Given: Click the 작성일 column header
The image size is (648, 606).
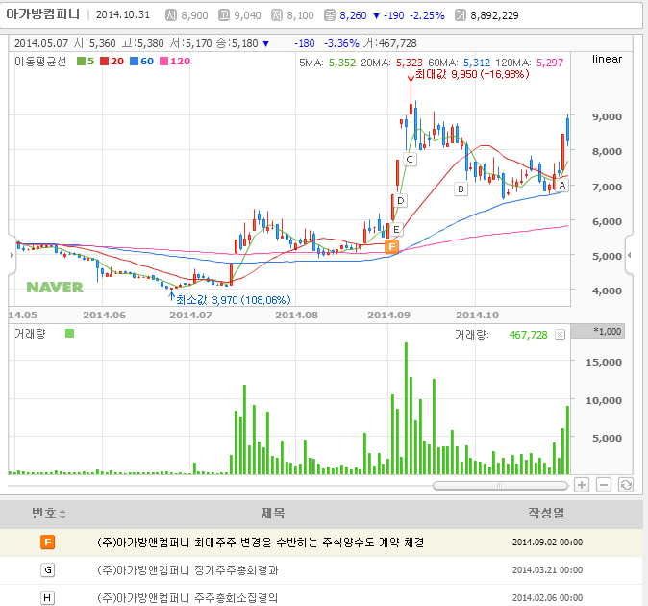Looking at the screenshot, I should (546, 513).
